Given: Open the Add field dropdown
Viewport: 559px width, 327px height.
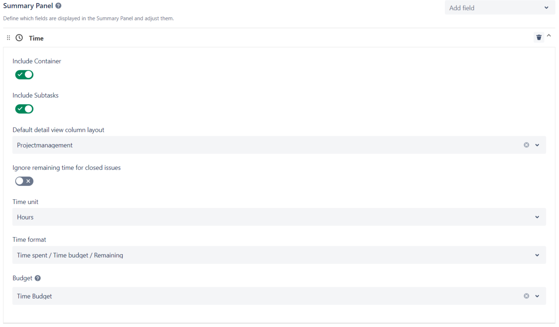Looking at the screenshot, I should click(x=499, y=8).
